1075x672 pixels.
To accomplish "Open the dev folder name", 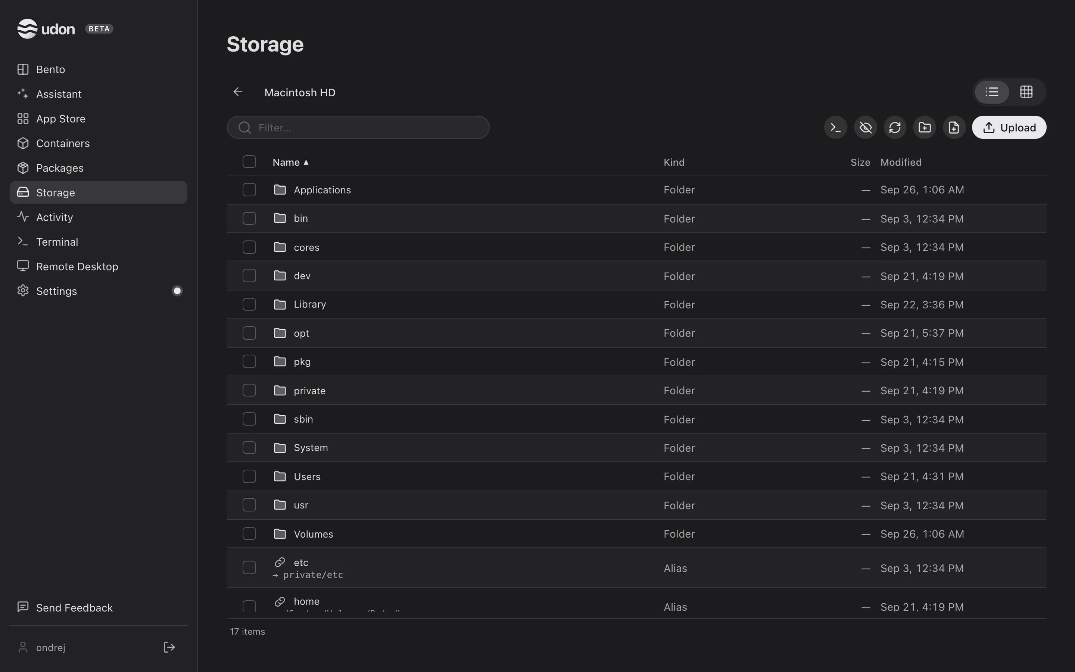I will click(x=302, y=276).
